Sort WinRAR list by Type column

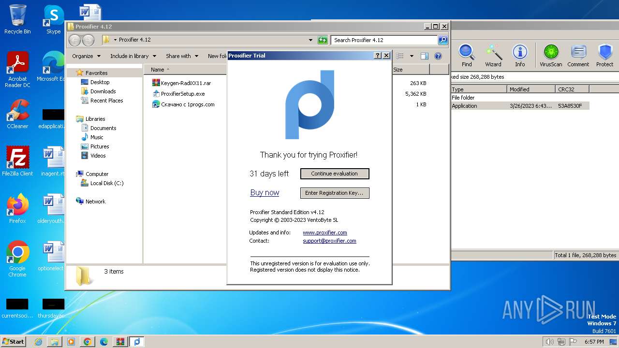point(479,89)
